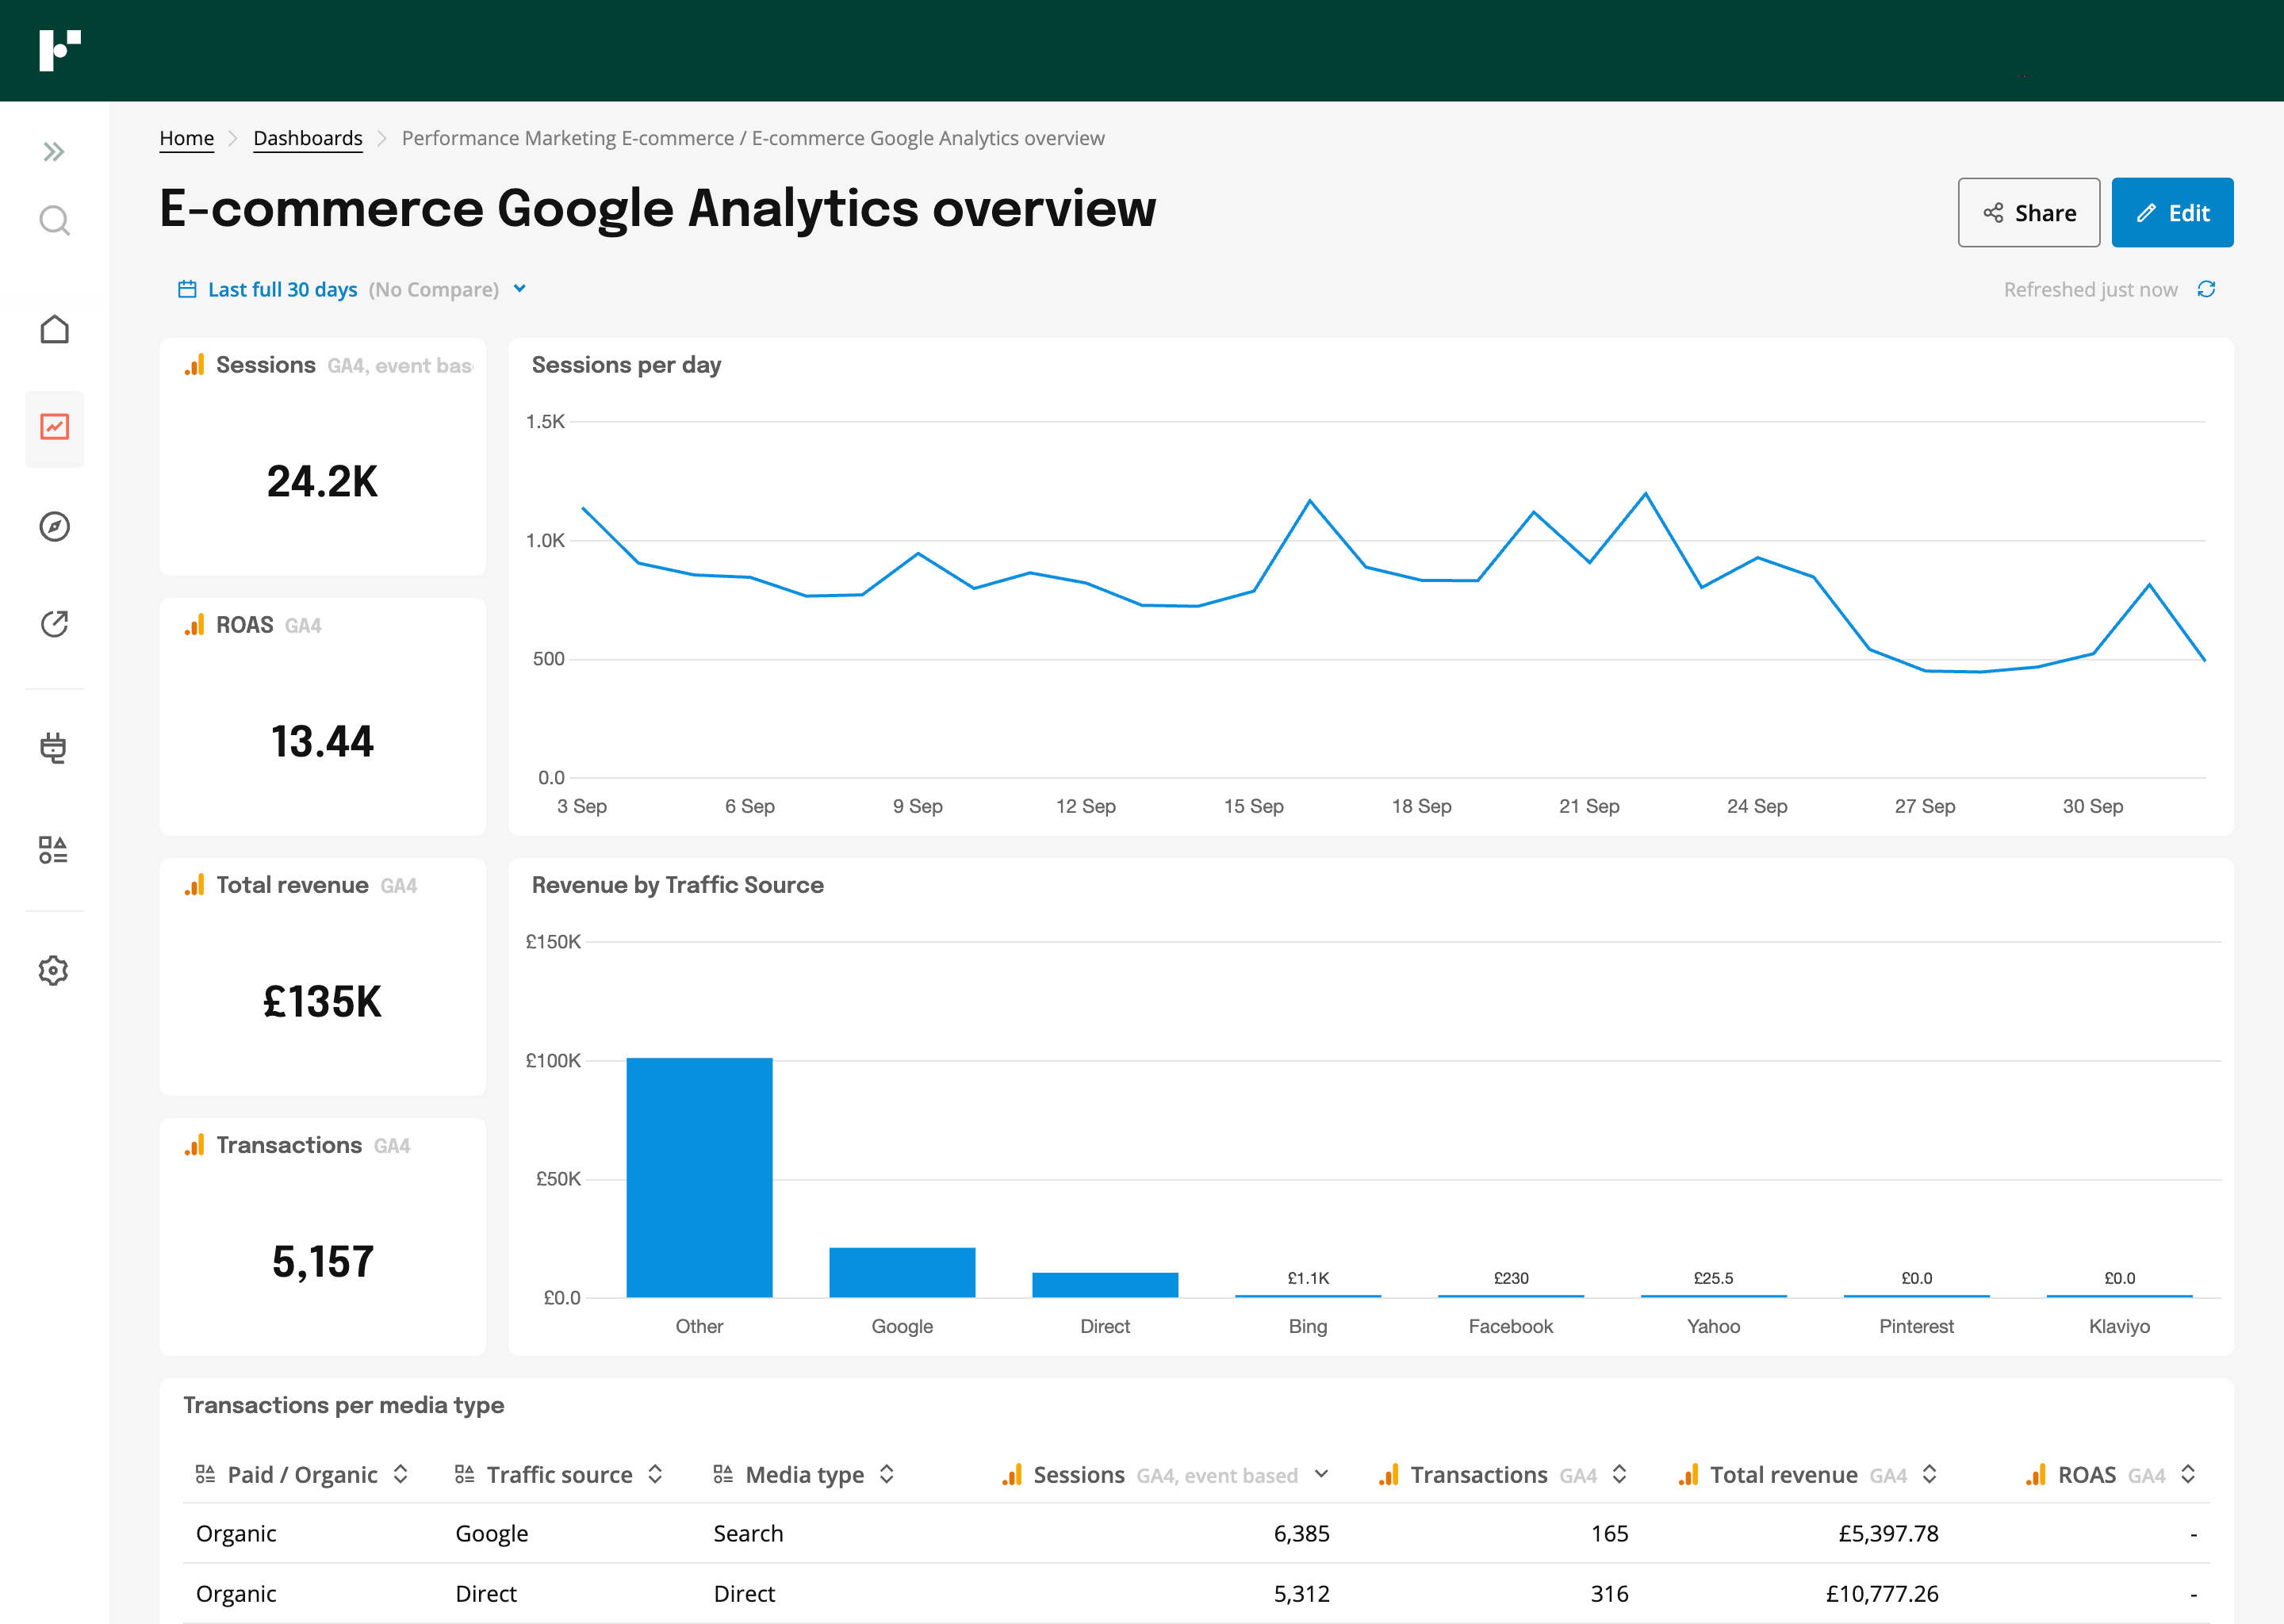Open Settings via the gear icon

click(x=54, y=969)
